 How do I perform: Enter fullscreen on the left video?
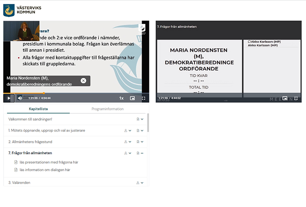pos(143,98)
